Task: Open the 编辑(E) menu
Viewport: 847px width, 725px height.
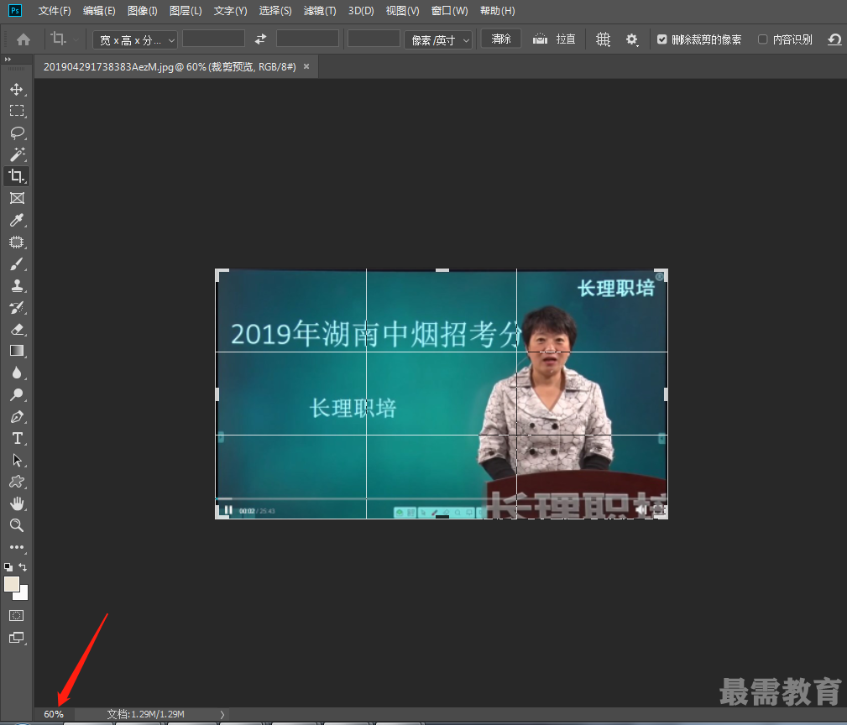Action: click(x=99, y=11)
